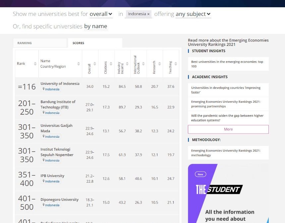
Task: Select citations '17.5' for Sepuluh Nopember
Action: coord(106,155)
